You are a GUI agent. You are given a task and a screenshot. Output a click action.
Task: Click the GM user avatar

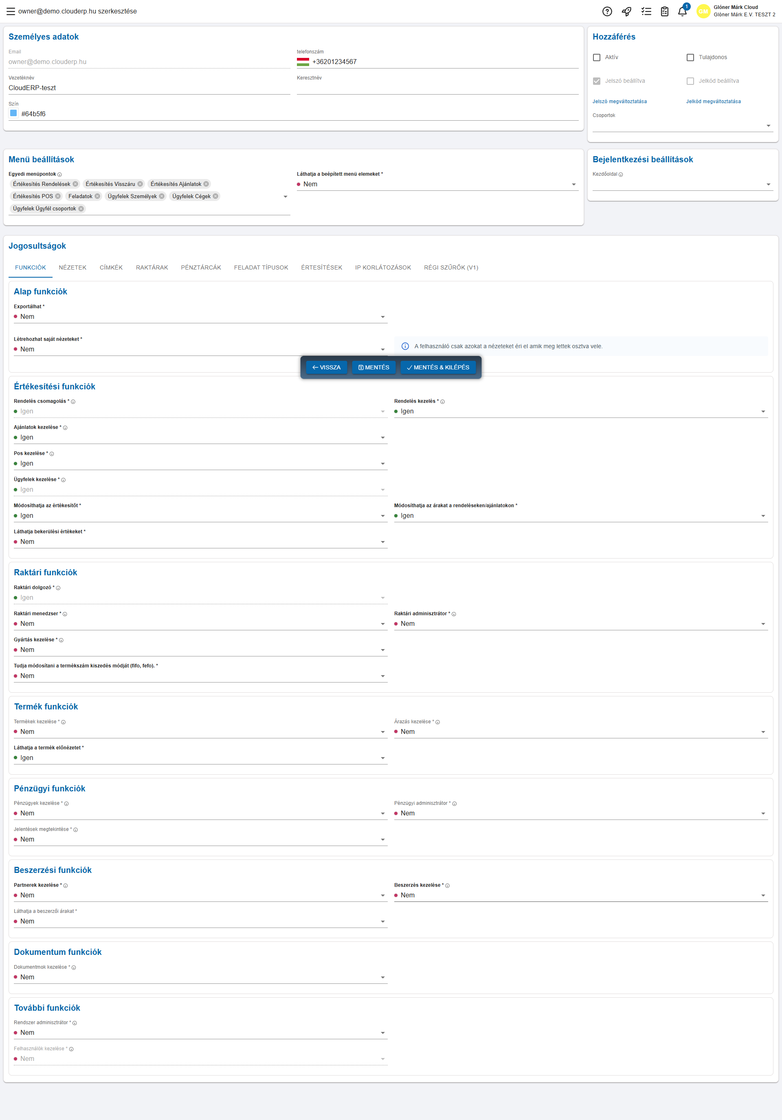[x=703, y=11]
